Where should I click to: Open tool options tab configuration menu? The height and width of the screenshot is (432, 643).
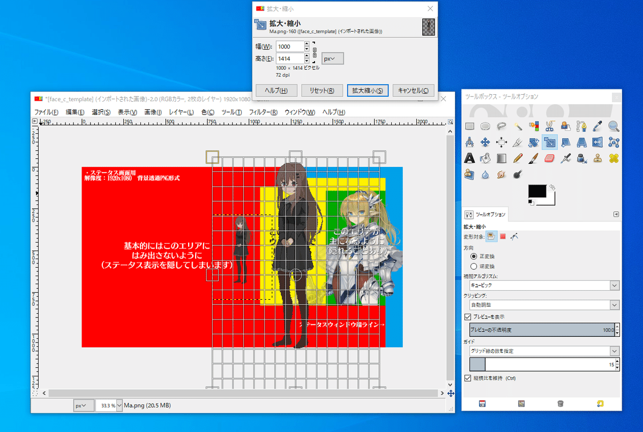(x=616, y=214)
